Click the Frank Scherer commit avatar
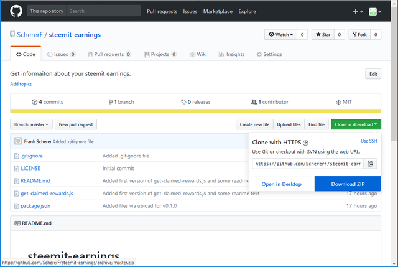 pyautogui.click(x=18, y=141)
